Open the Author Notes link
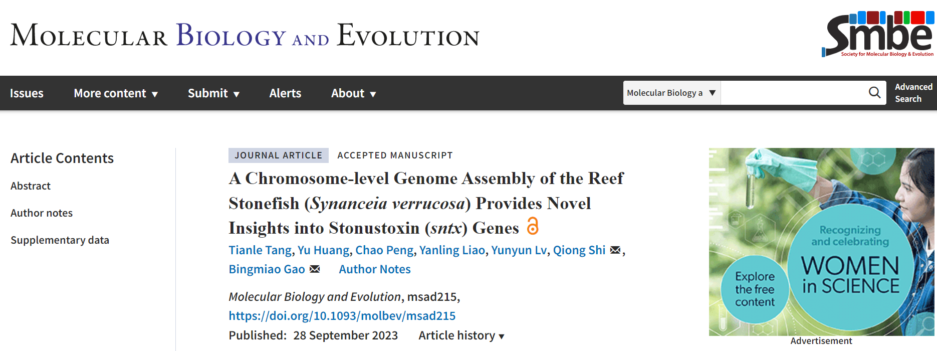 374,269
